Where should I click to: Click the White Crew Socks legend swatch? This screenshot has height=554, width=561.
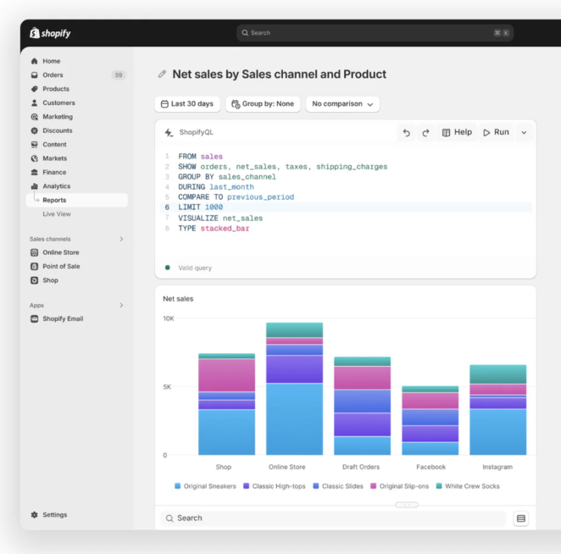[x=439, y=486]
